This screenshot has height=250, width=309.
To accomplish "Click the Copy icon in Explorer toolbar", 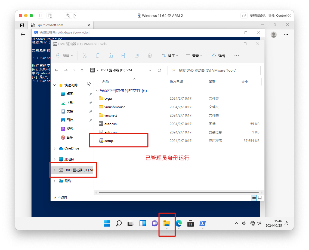I will click(x=98, y=56).
